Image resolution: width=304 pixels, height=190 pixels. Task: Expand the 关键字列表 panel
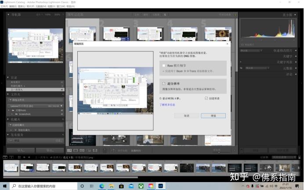[x=286, y=62]
